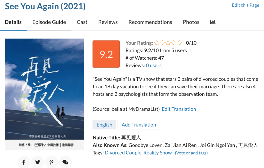Screen dimensions: 264x168
Task: View rating distribution chart beside Ratings
Action: (193, 50)
